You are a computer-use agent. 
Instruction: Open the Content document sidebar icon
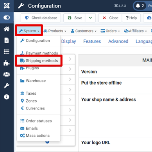(x=7, y=40)
